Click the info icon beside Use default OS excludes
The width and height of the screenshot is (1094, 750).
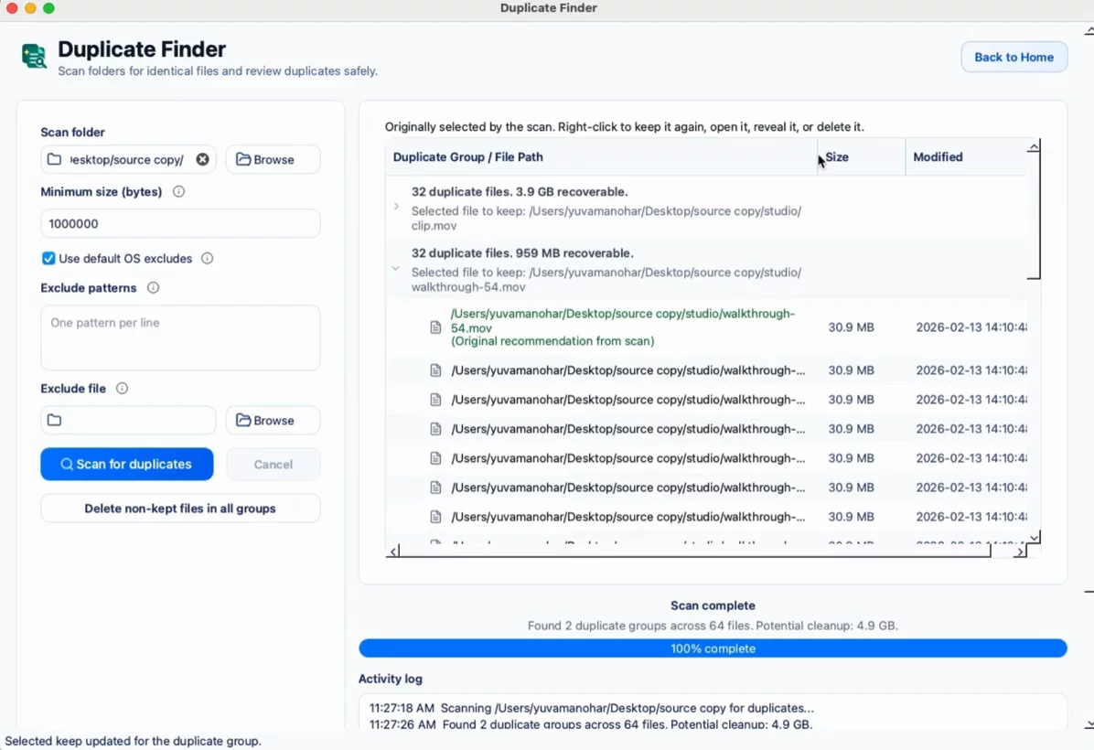[208, 258]
